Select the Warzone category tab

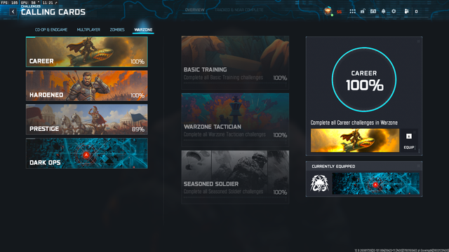[143, 29]
